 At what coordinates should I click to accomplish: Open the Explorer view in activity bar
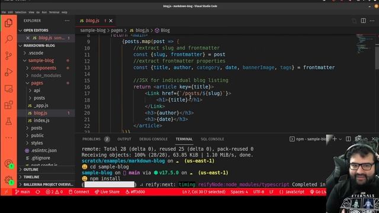[x=9, y=23]
